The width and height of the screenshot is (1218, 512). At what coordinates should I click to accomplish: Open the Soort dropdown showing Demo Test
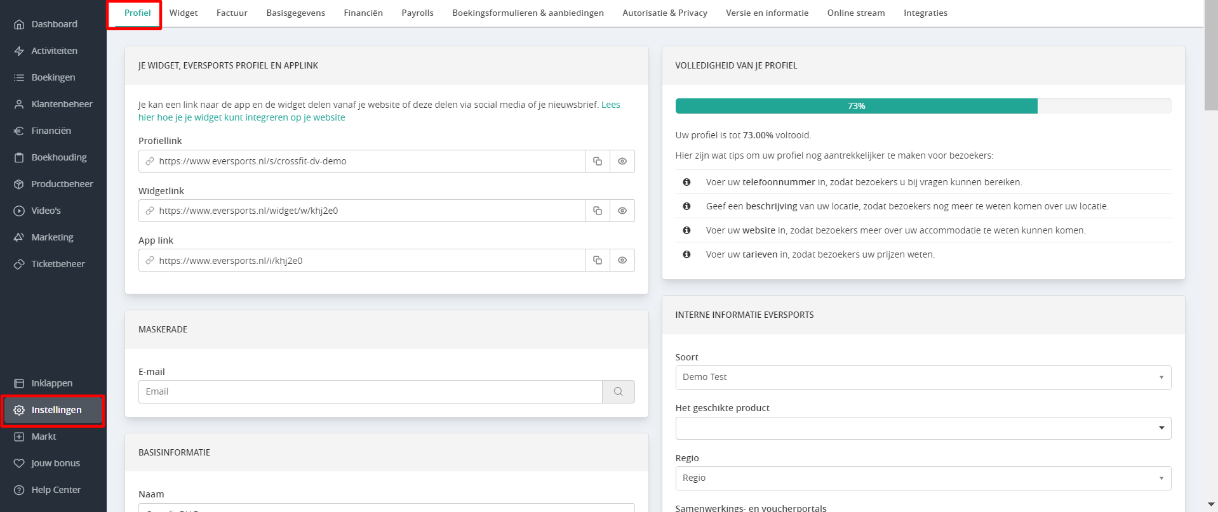[x=923, y=377]
